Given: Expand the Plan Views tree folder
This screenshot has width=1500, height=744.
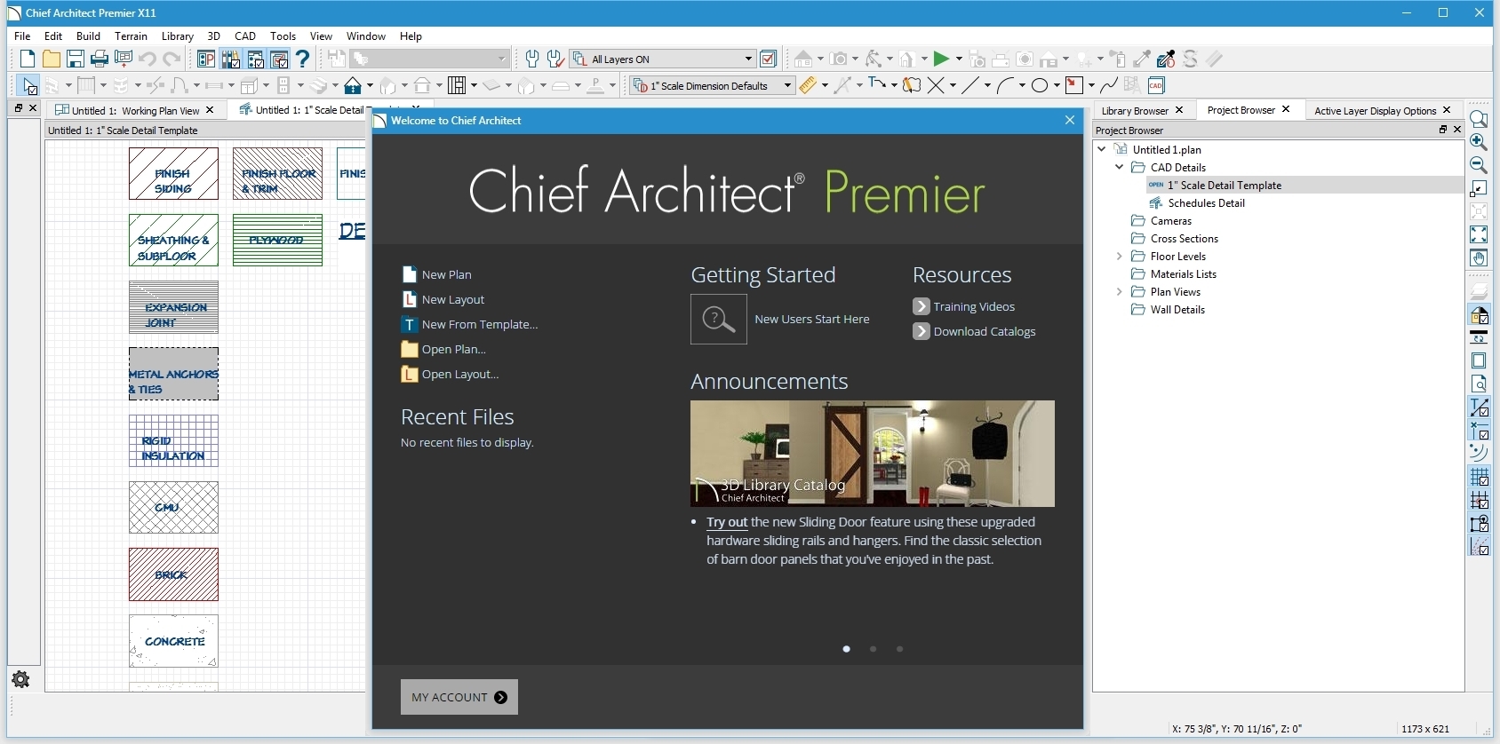Looking at the screenshot, I should tap(1120, 291).
